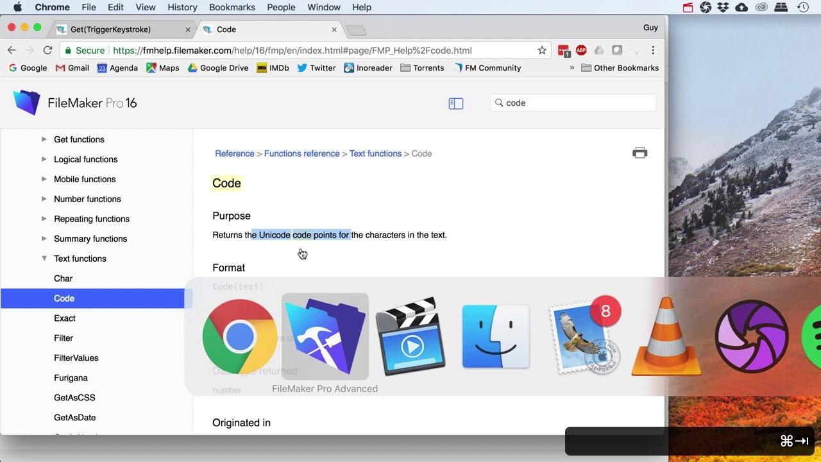Click the cloud upload menu bar icon
Screen dimensions: 821x462
tap(742, 7)
